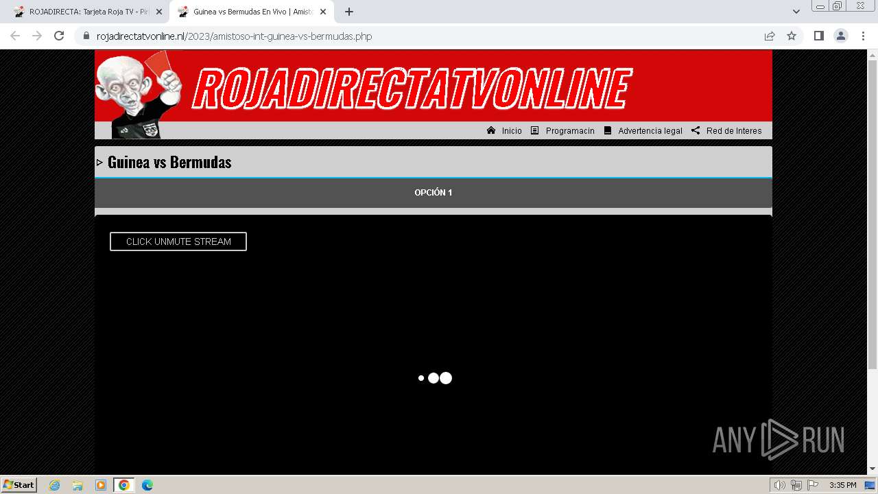Close the Guinea vs Bermudas En Vivo tab

point(323,12)
